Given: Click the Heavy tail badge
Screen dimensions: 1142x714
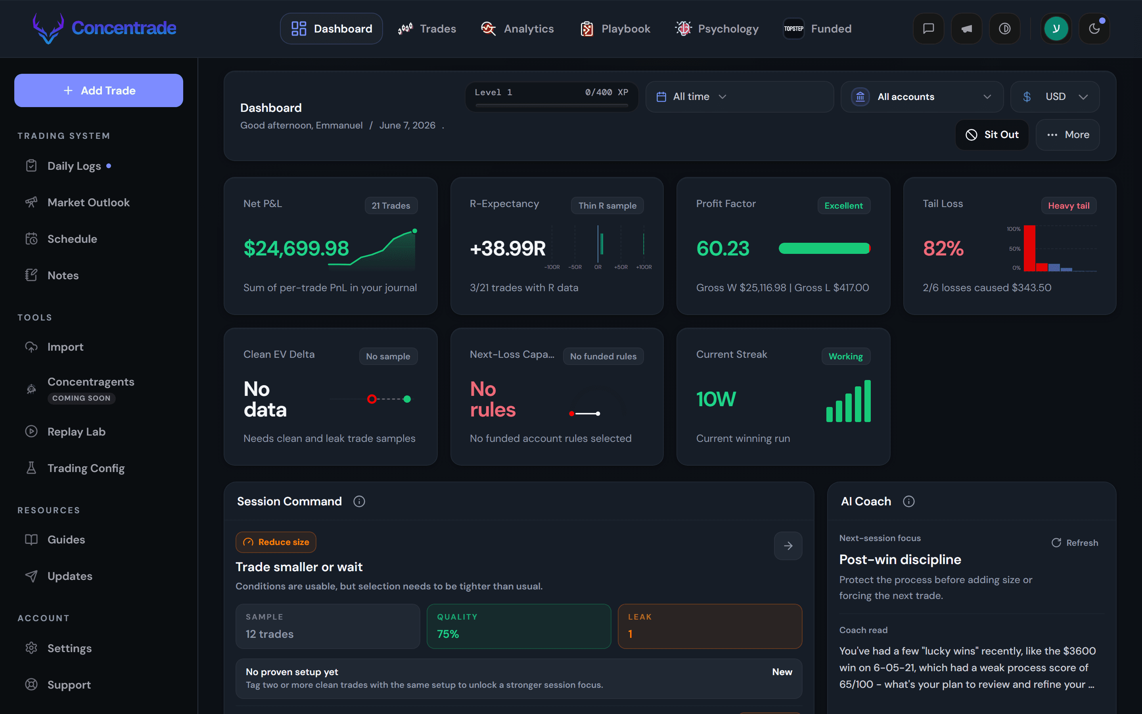Looking at the screenshot, I should (1068, 205).
